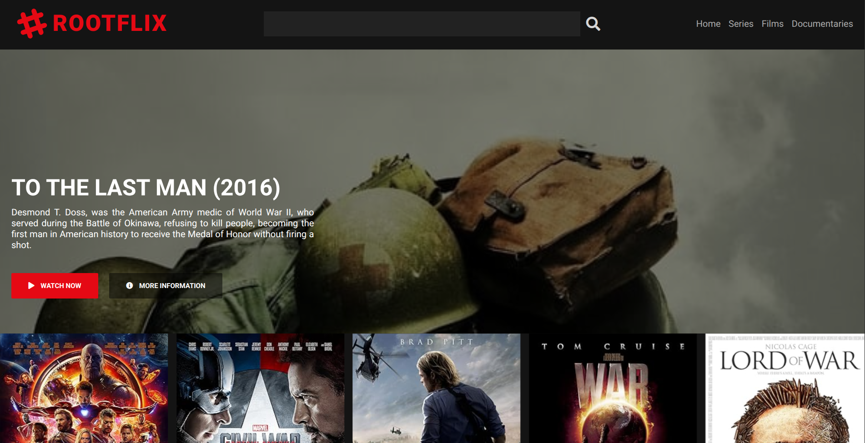
Task: Select the Tom Cruise War poster
Action: (x=613, y=388)
